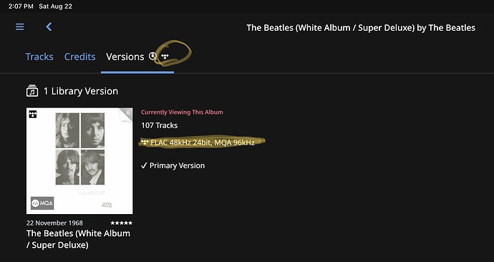The height and width of the screenshot is (262, 494).
Task: Go back with the left chevron arrow
Action: [49, 27]
